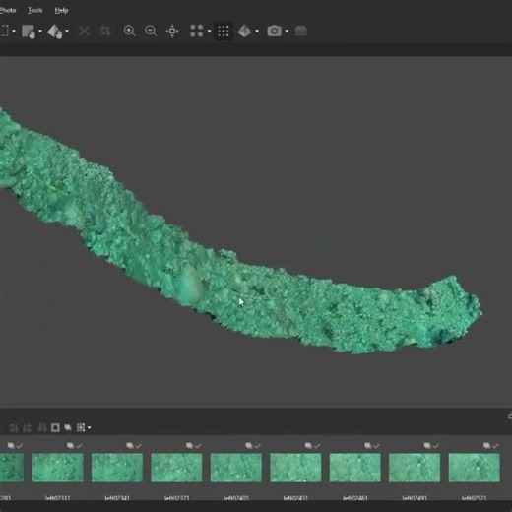Click the Delete Selection X icon

click(85, 32)
